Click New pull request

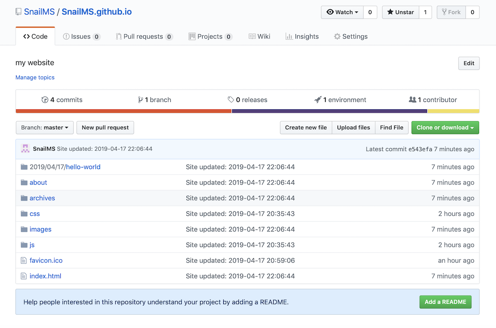pos(105,127)
